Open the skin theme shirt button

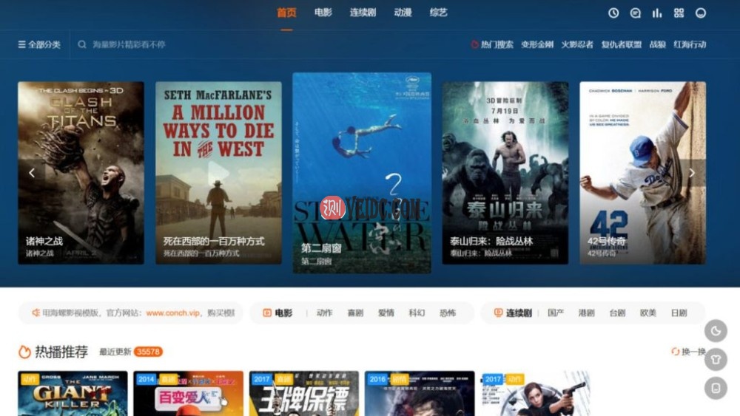(x=716, y=359)
